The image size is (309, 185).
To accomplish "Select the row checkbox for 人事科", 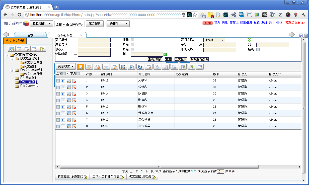I will (58, 81).
